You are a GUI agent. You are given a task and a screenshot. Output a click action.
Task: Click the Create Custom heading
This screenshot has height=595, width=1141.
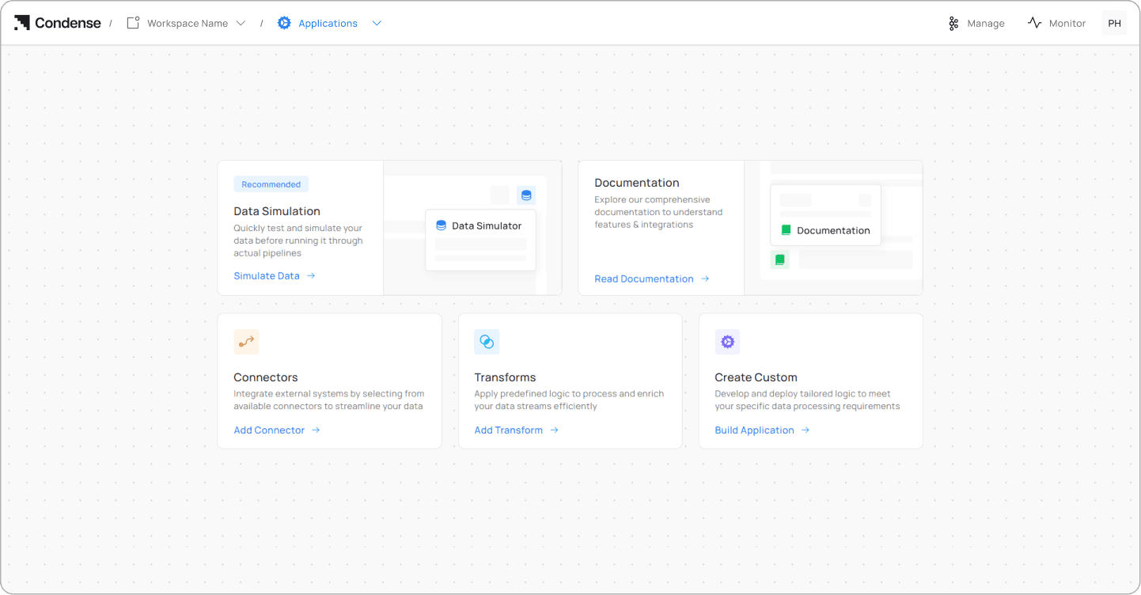click(x=756, y=377)
